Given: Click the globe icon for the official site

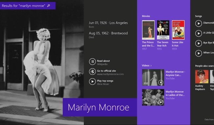Looking at the screenshot, I should [93, 72].
